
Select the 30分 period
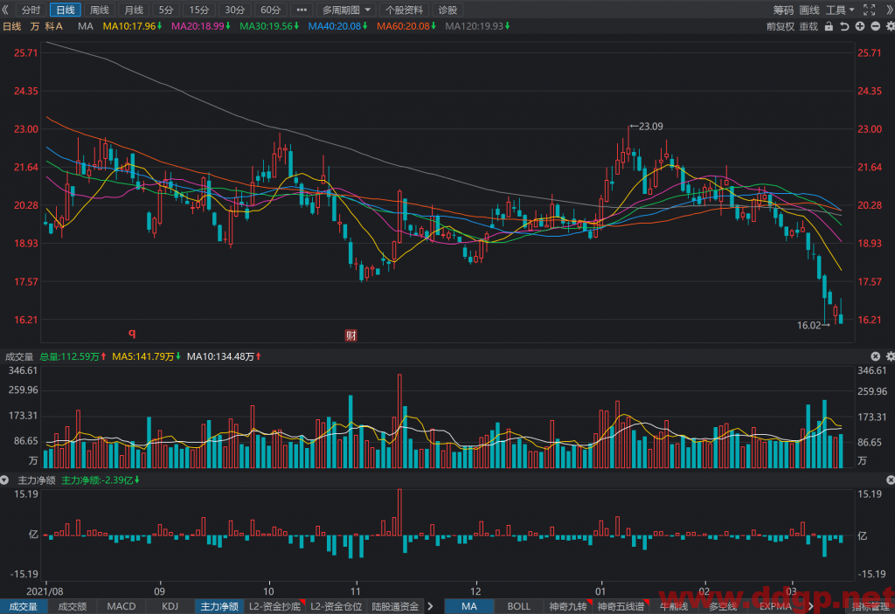[234, 10]
